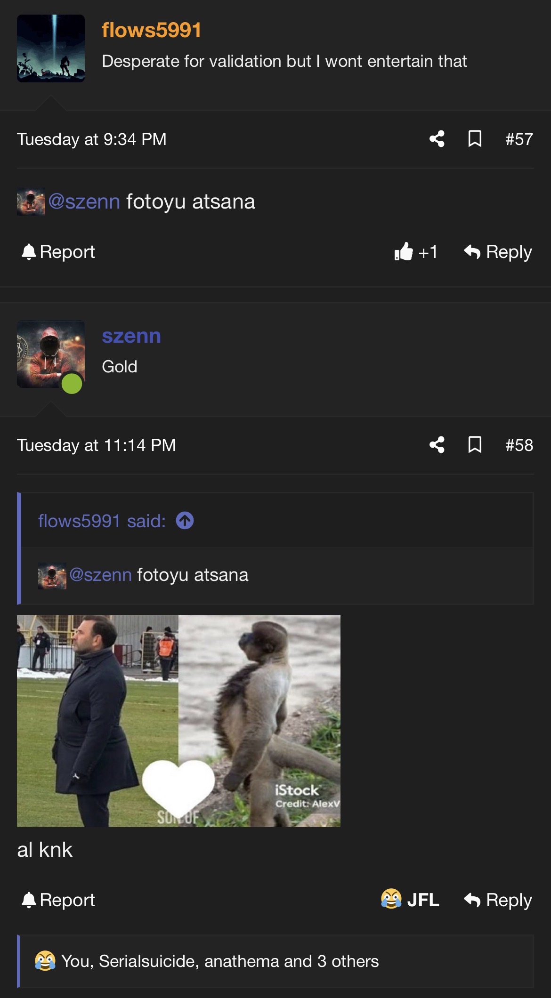The height and width of the screenshot is (998, 551).
Task: Open flows5991's avatar in the first post
Action: point(51,48)
